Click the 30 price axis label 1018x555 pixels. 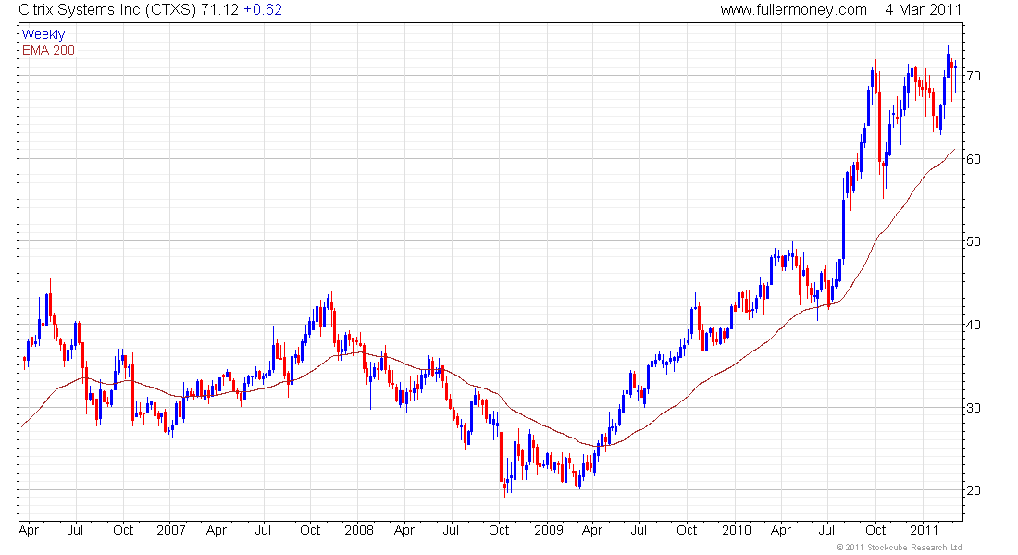(974, 408)
